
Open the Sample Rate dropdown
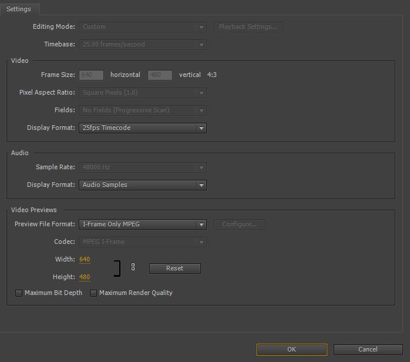[143, 167]
